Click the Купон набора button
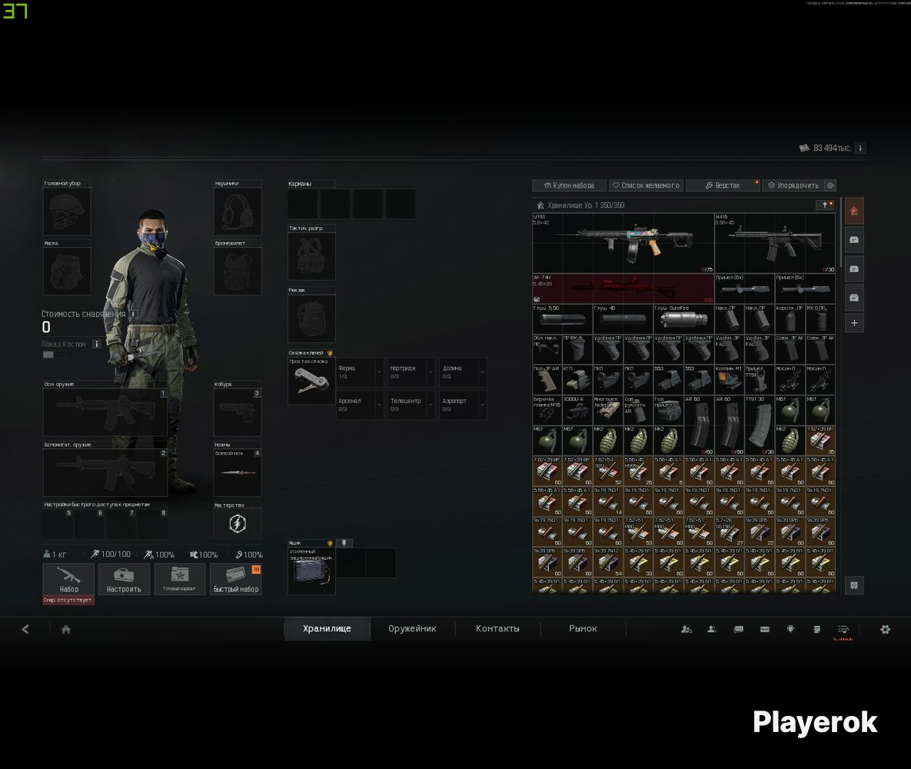The height and width of the screenshot is (769, 911). coord(570,185)
